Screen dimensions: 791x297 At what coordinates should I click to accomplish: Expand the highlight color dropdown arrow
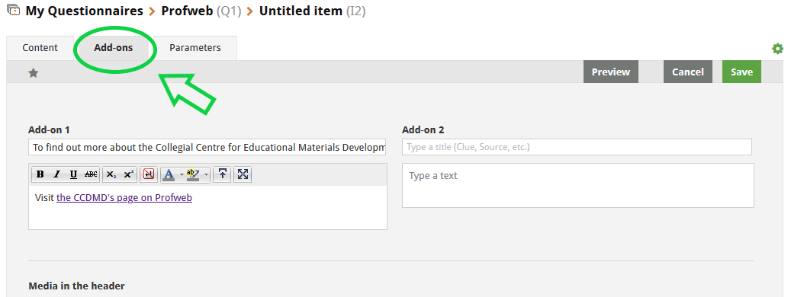coord(206,174)
